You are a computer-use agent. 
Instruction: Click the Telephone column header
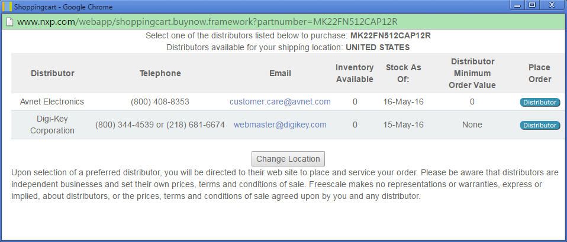[x=160, y=73]
